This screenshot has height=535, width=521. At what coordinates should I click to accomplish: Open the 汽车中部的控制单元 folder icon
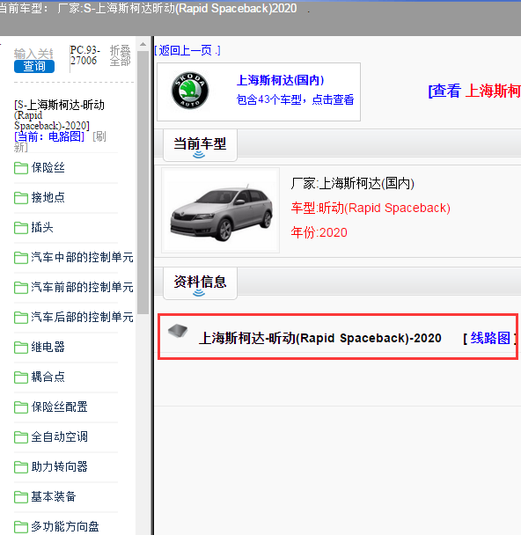click(21, 258)
